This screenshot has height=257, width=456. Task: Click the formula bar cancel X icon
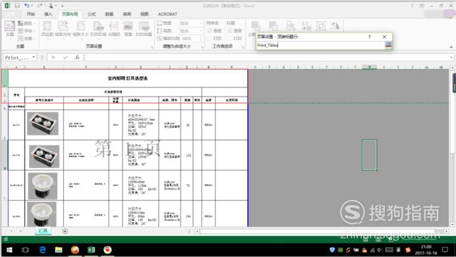[x=53, y=57]
